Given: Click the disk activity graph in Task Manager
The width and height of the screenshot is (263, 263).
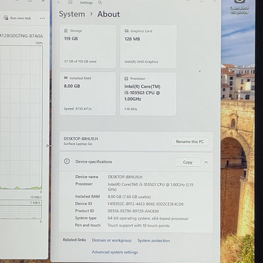Looking at the screenshot, I should pyautogui.click(x=21, y=117).
